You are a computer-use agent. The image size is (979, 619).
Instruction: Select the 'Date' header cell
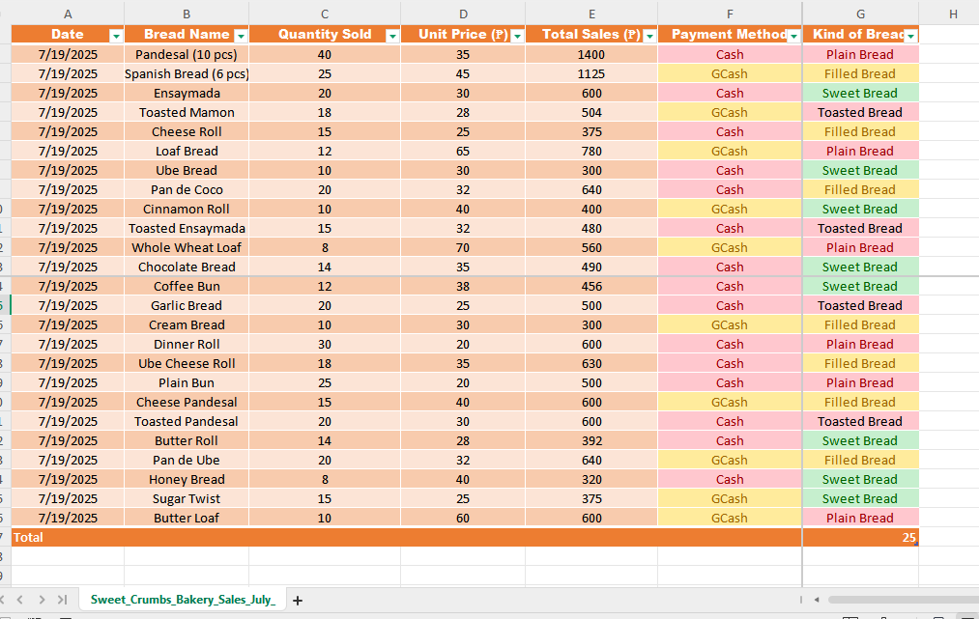click(x=68, y=35)
